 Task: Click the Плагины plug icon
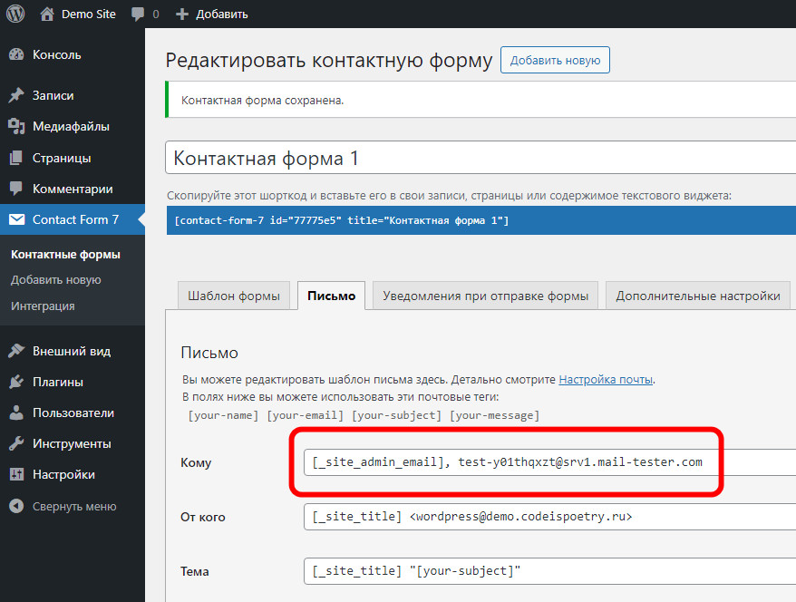(16, 382)
